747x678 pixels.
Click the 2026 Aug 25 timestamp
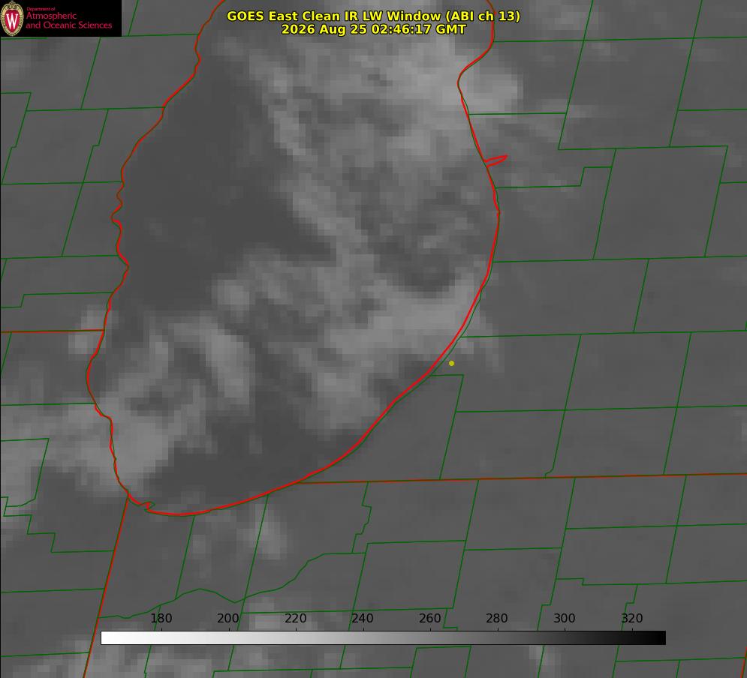coord(373,29)
